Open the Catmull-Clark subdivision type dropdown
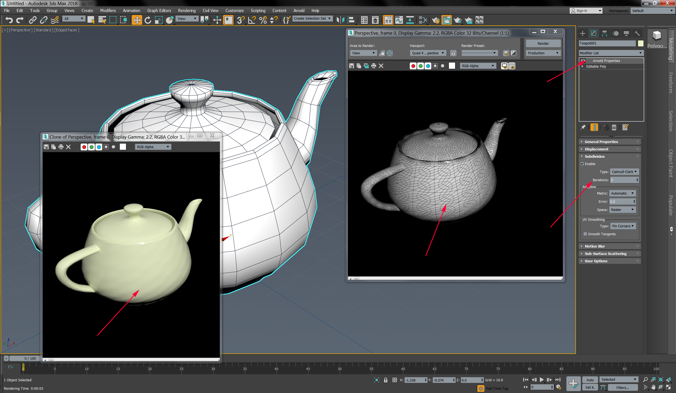676x393 pixels. pos(624,172)
